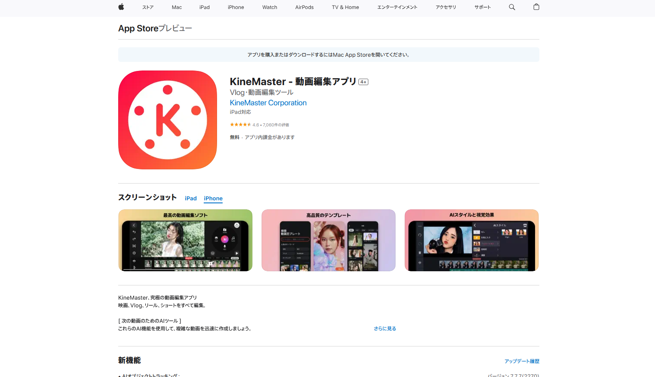
Task: Open the アップデート履歴 version history
Action: pos(522,361)
